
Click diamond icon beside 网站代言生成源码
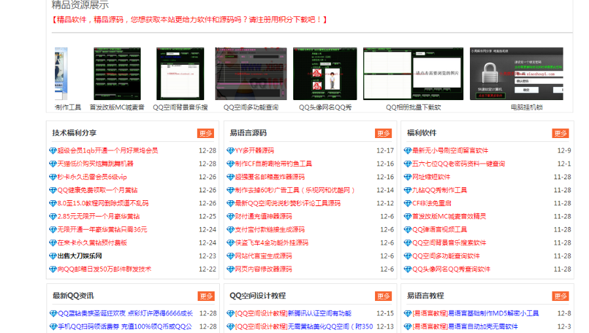pyautogui.click(x=230, y=256)
